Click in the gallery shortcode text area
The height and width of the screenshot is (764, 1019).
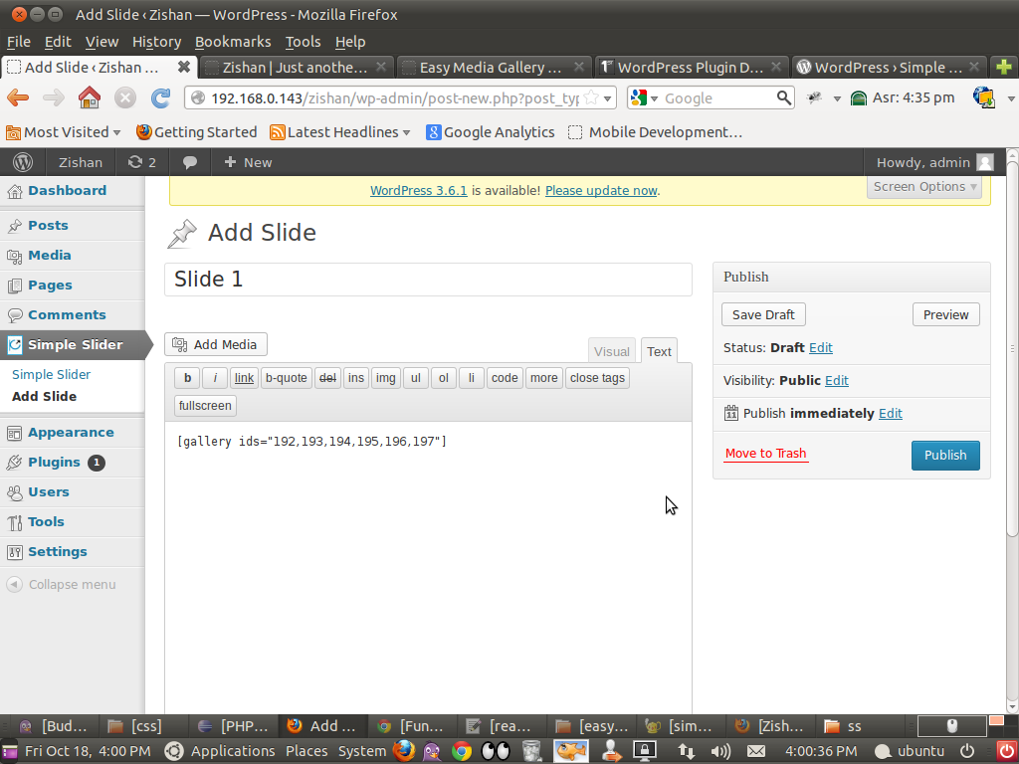click(x=428, y=568)
